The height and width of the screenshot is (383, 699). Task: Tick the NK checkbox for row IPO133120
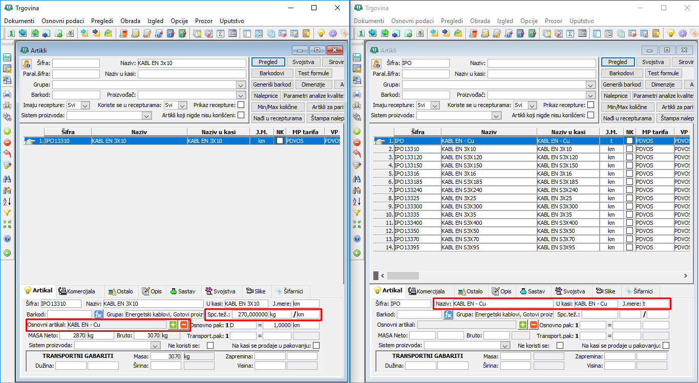tap(629, 157)
